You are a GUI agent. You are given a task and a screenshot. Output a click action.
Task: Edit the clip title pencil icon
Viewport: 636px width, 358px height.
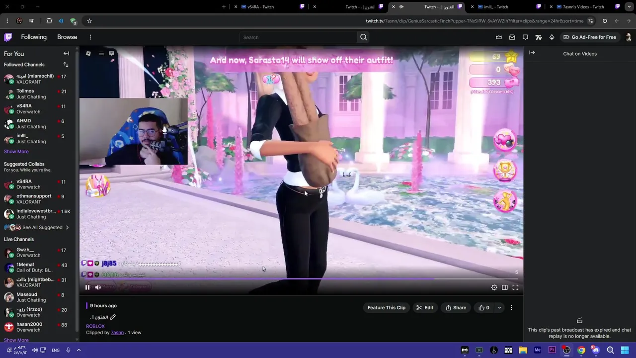[113, 317]
